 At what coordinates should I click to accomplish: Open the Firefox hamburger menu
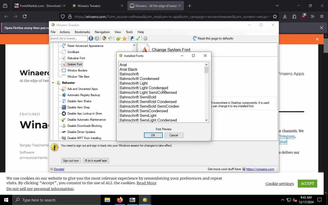322,16
